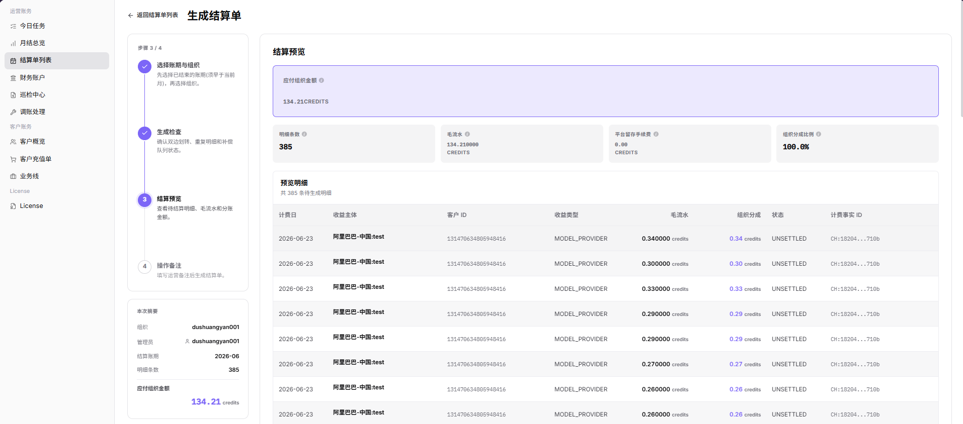Image resolution: width=963 pixels, height=424 pixels.
Task: Open License sidebar menu item
Action: (x=57, y=206)
